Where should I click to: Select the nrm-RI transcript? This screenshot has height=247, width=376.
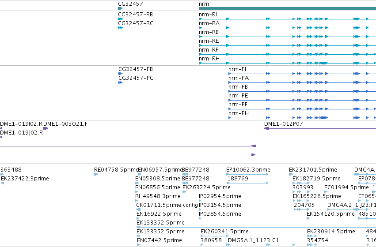click(208, 15)
